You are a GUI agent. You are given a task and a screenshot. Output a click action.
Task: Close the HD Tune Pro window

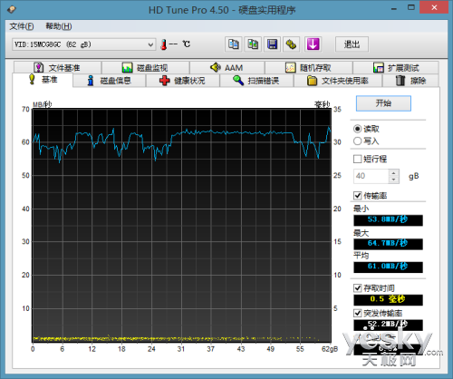pos(434,8)
